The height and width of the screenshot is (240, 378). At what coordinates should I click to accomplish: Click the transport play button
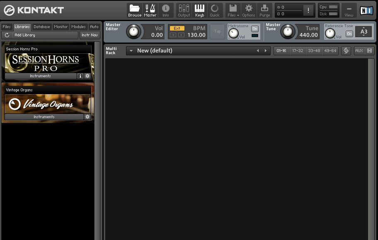[x=181, y=35]
